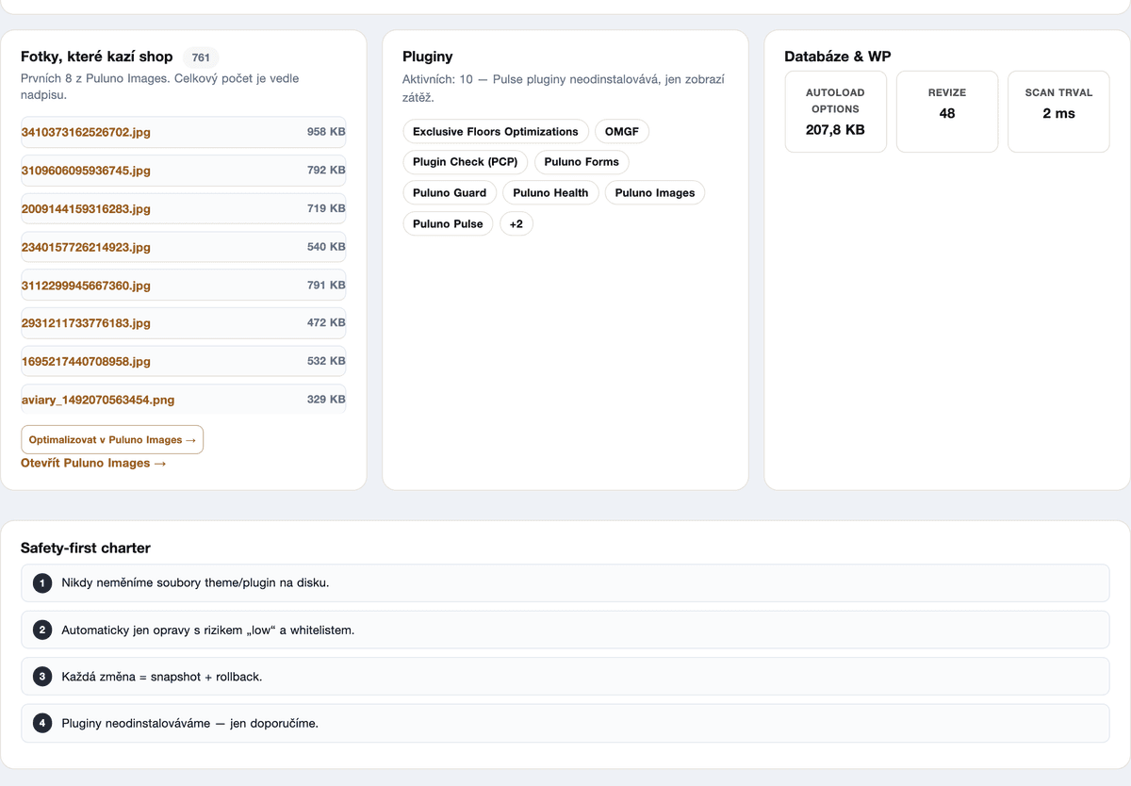Click the rule Pluginy neodinstalováváme
The image size is (1131, 786).
tap(565, 723)
